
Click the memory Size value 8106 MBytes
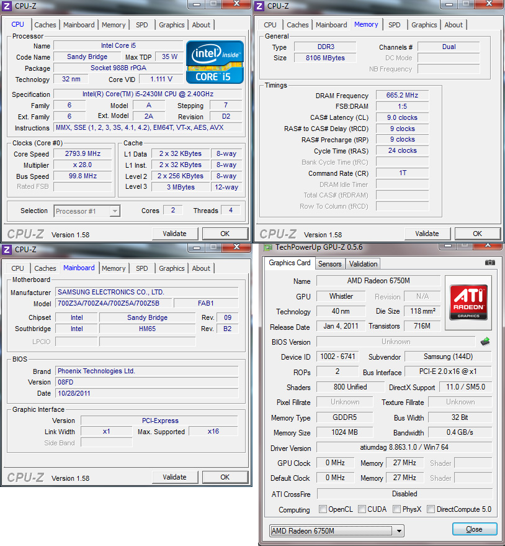(x=325, y=58)
